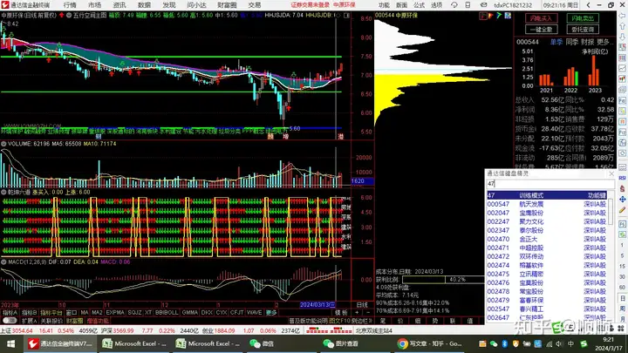The height and width of the screenshot is (353, 628).
Task: Expand 更多 indicators list
Action: 271,313
